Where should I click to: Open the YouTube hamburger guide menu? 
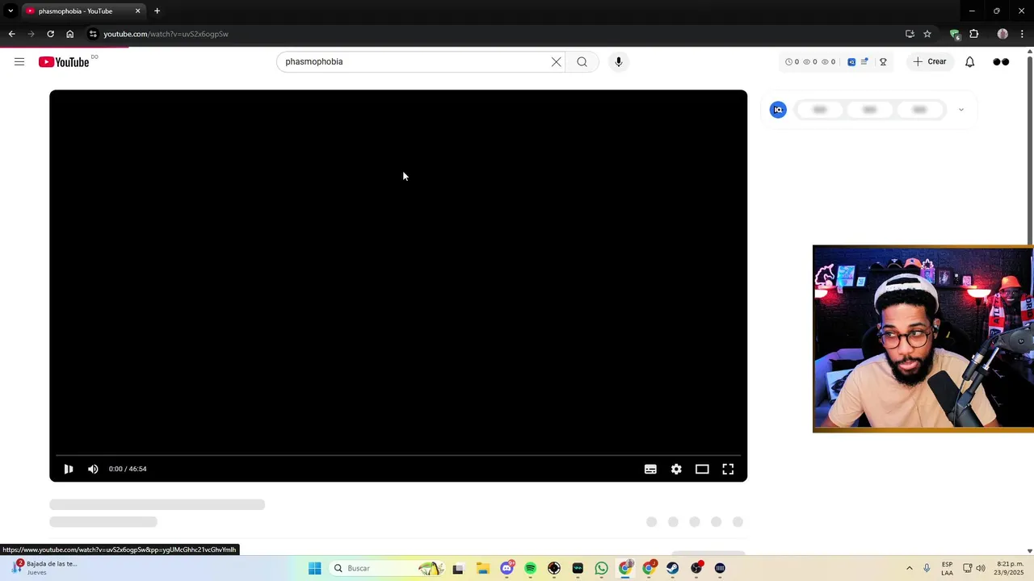point(19,62)
